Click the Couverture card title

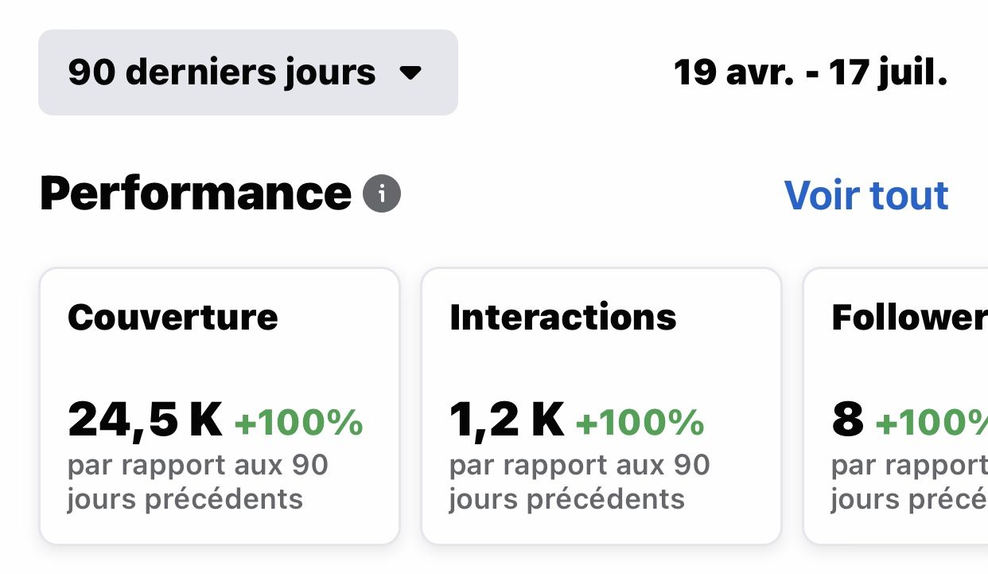[x=173, y=317]
